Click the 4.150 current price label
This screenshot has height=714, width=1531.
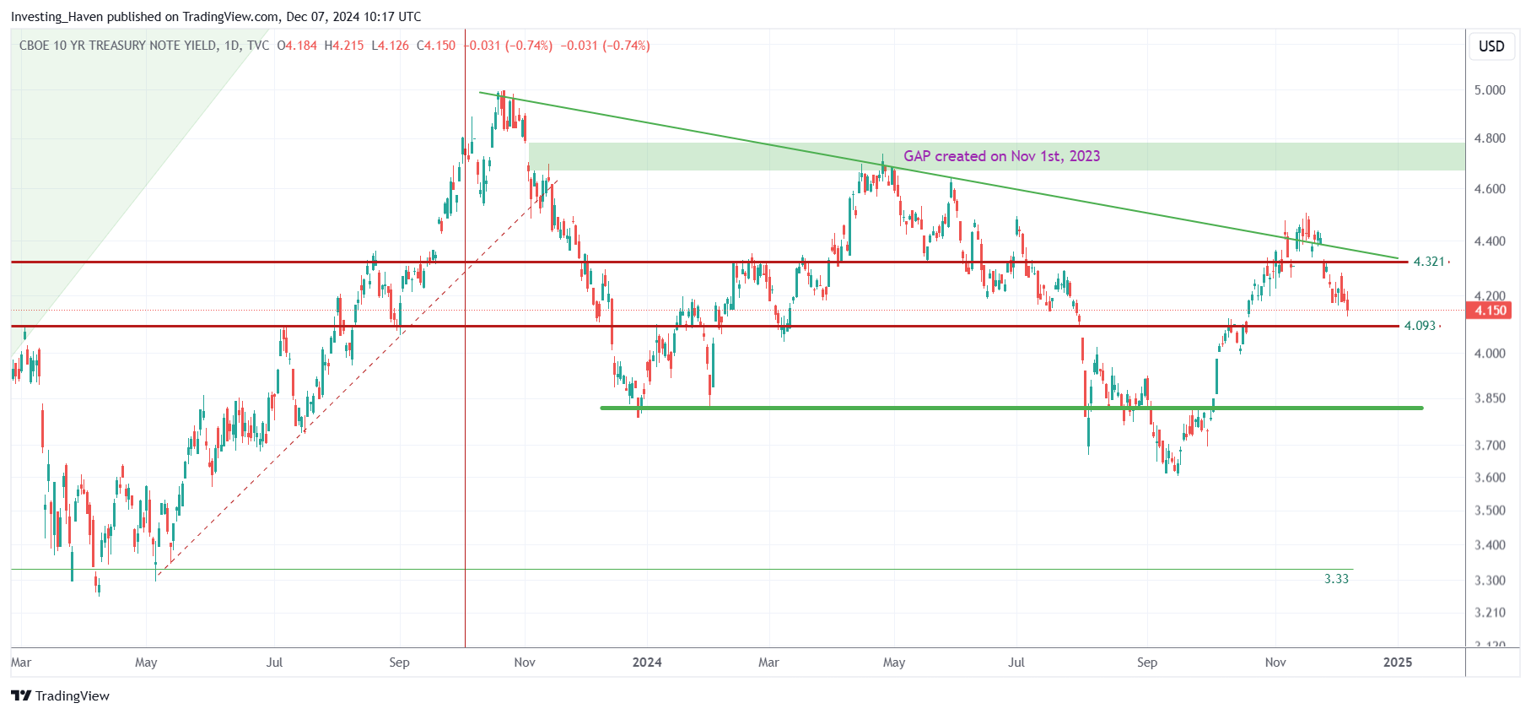(1490, 311)
